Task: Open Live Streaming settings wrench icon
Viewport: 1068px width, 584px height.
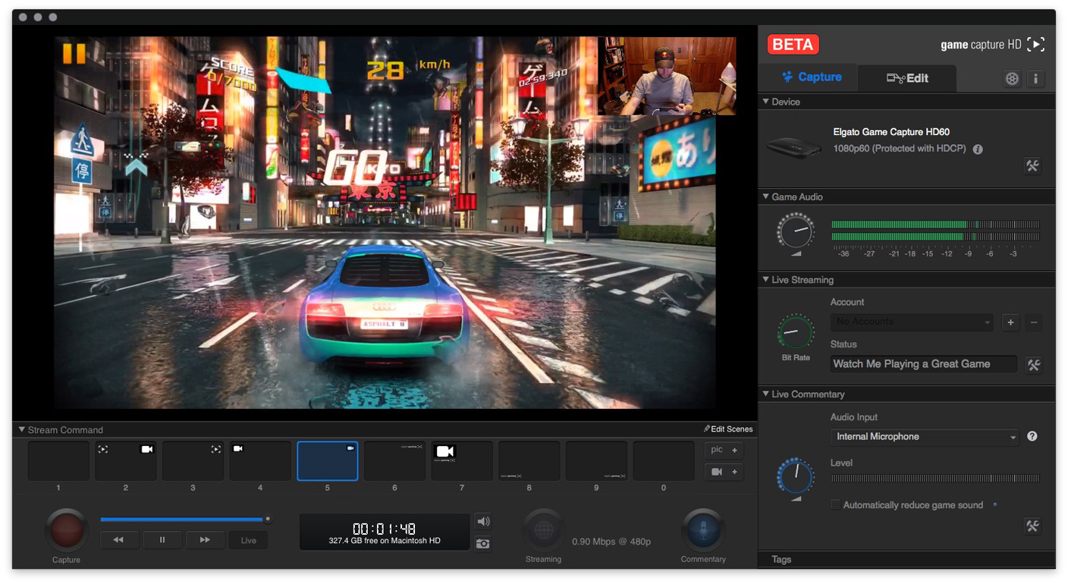Action: click(x=1033, y=365)
